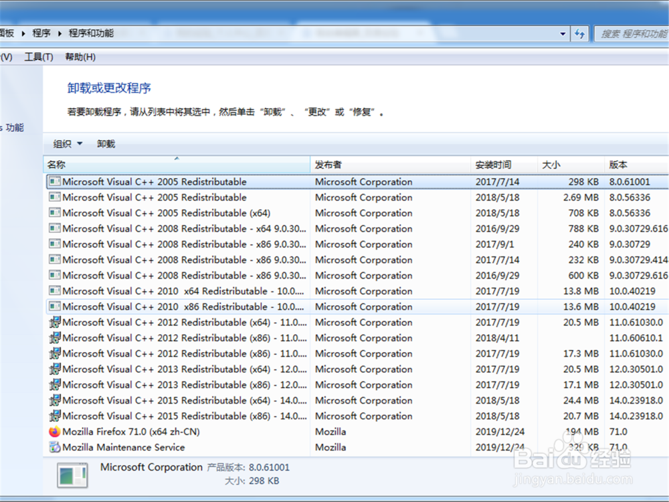Sort list by 安装时间 column header

pos(504,165)
